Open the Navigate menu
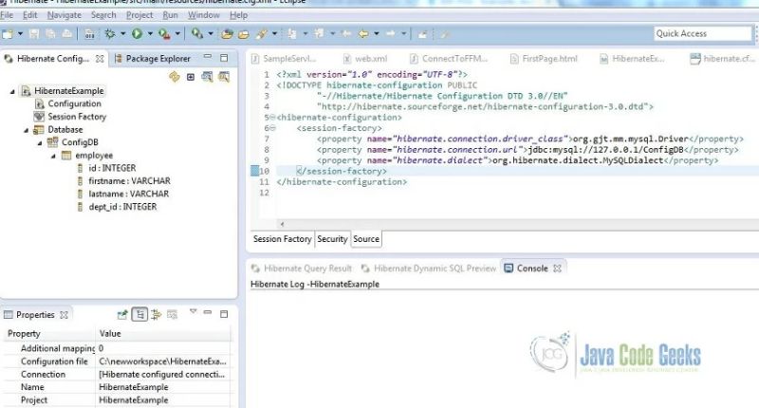Viewport: 759px width, 408px height. [x=65, y=15]
